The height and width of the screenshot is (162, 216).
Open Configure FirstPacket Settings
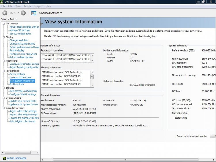click(24, 64)
